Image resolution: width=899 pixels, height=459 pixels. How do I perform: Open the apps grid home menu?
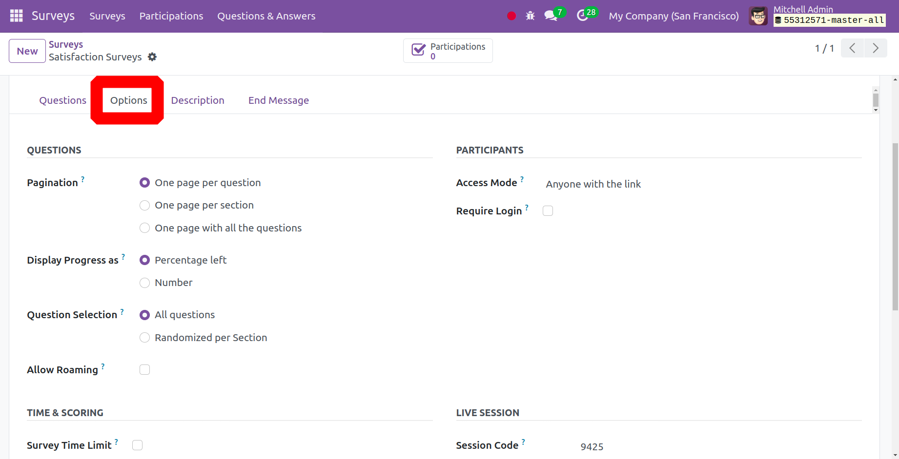coord(16,16)
